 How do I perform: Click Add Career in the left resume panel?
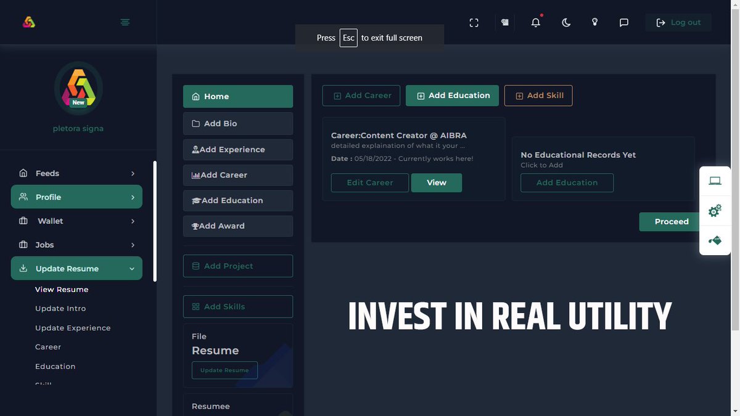pyautogui.click(x=238, y=175)
